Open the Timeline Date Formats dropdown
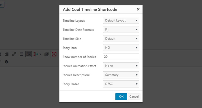The height and width of the screenshot is (108, 202). coord(121,29)
